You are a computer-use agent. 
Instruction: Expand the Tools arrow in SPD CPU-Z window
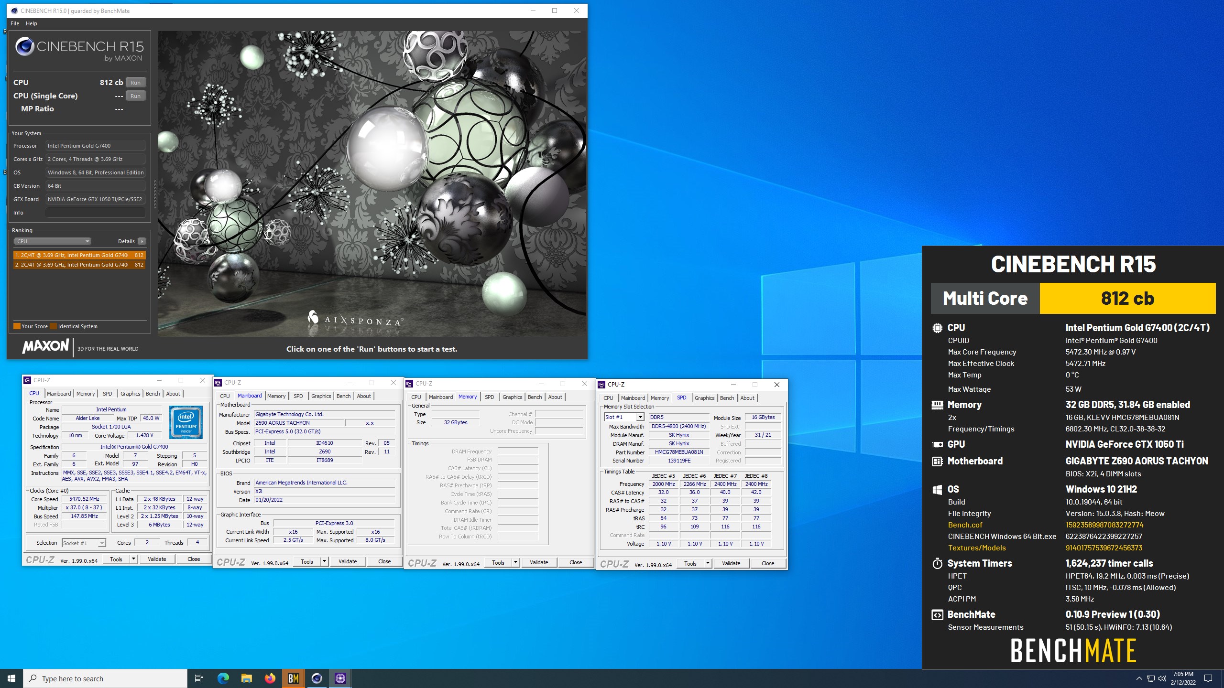[x=708, y=563]
